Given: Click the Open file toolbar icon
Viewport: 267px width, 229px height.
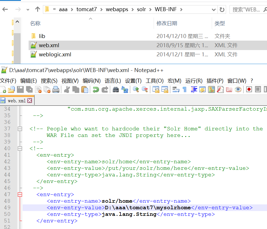Looking at the screenshot, I should [11, 89].
